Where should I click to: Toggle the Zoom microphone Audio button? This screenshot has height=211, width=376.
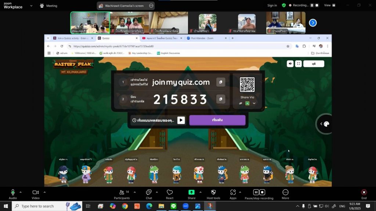coord(13,194)
